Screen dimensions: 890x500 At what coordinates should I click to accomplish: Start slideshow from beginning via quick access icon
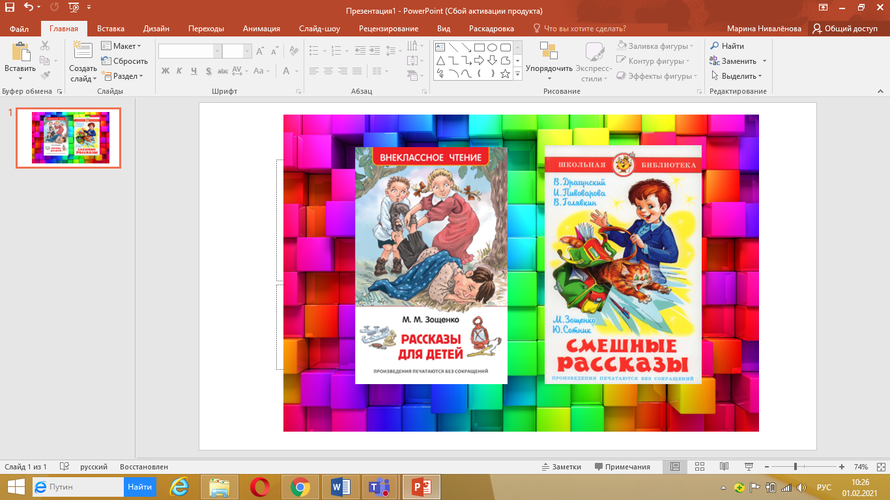74,8
